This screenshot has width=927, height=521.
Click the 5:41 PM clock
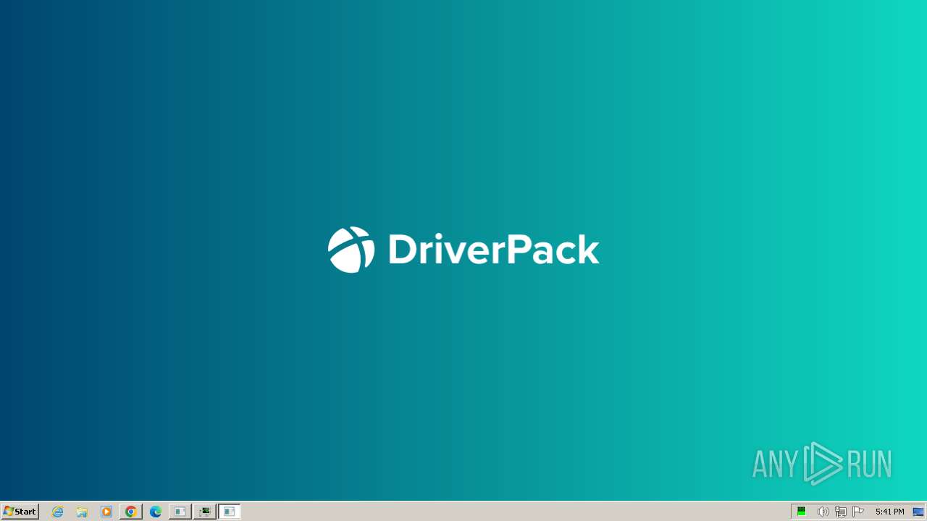pyautogui.click(x=889, y=512)
